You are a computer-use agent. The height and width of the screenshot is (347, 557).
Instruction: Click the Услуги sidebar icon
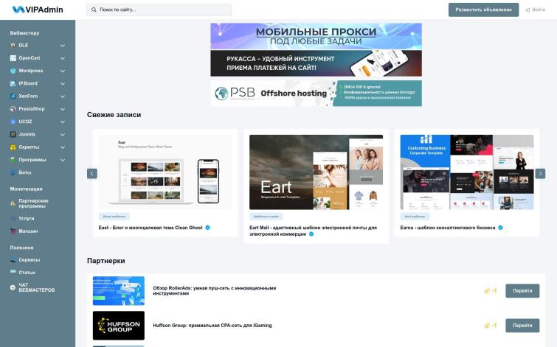[13, 219]
